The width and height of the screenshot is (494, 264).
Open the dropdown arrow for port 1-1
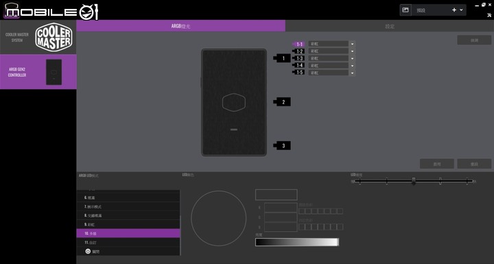click(x=352, y=44)
